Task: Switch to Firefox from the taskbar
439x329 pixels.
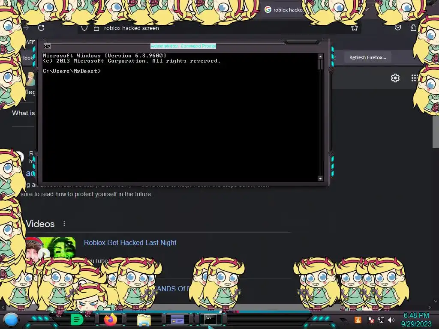Action: [x=111, y=320]
